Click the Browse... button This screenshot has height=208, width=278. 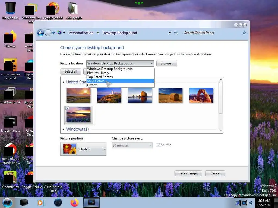pos(167,63)
